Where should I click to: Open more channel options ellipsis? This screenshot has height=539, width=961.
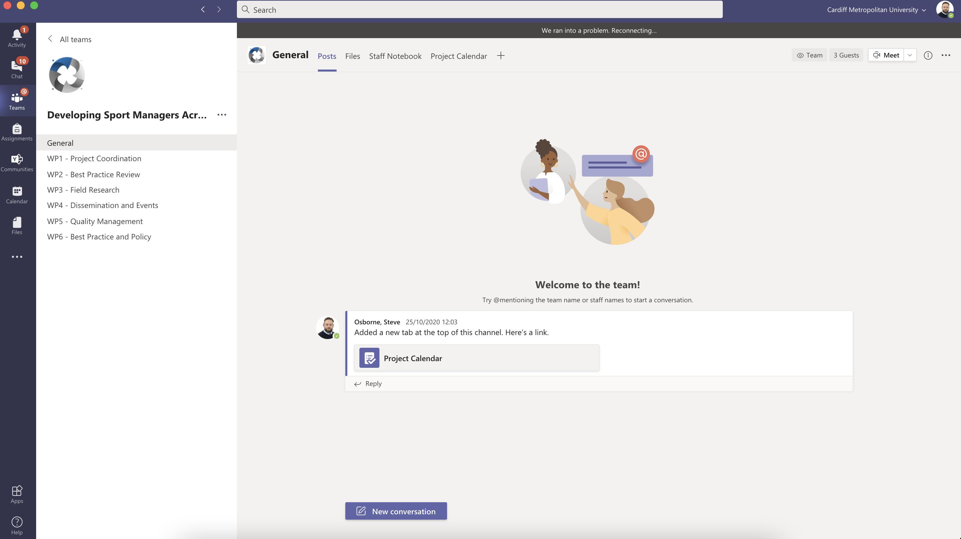946,55
